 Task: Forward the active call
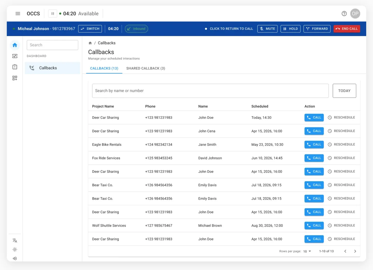317,29
